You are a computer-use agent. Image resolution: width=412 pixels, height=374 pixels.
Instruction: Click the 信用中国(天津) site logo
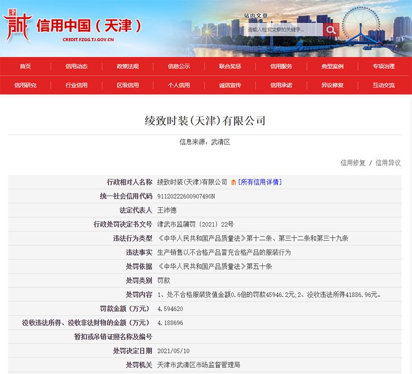click(x=72, y=27)
